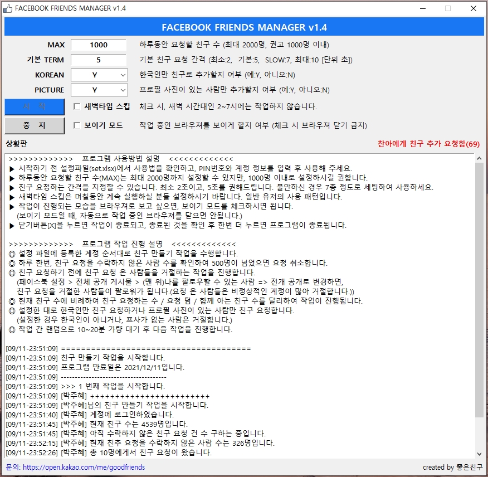Click log line '>>> 1 번째 작업을 시작합니다.'
488x477 pixels.
(113, 386)
